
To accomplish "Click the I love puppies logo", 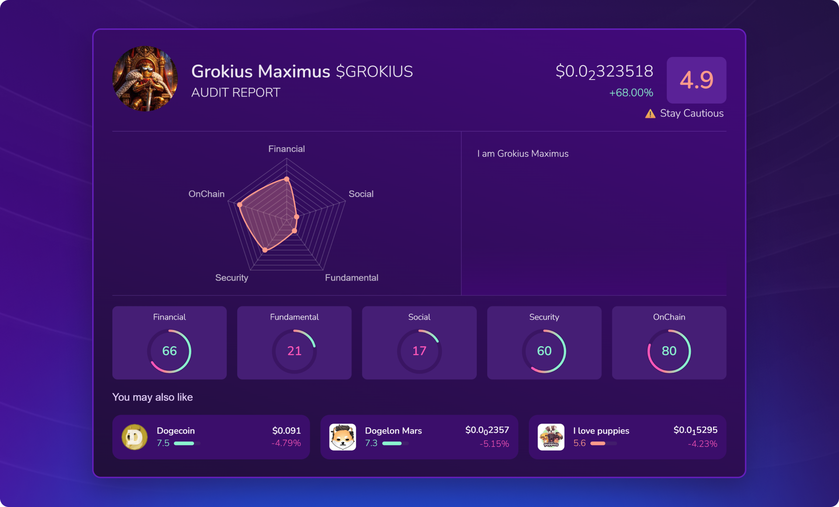I will [x=551, y=437].
